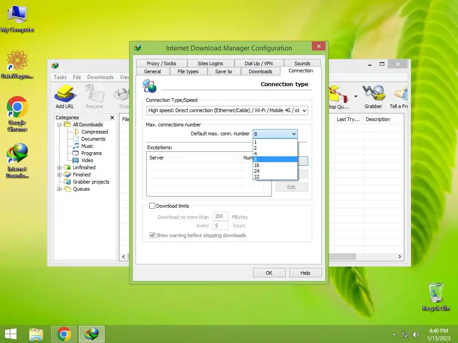This screenshot has height=343, width=458.
Task: Close the Categories panel with X
Action: pyautogui.click(x=112, y=117)
